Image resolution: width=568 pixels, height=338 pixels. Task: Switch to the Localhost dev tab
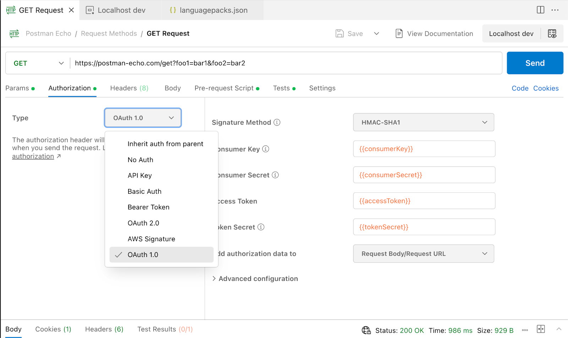click(x=116, y=10)
